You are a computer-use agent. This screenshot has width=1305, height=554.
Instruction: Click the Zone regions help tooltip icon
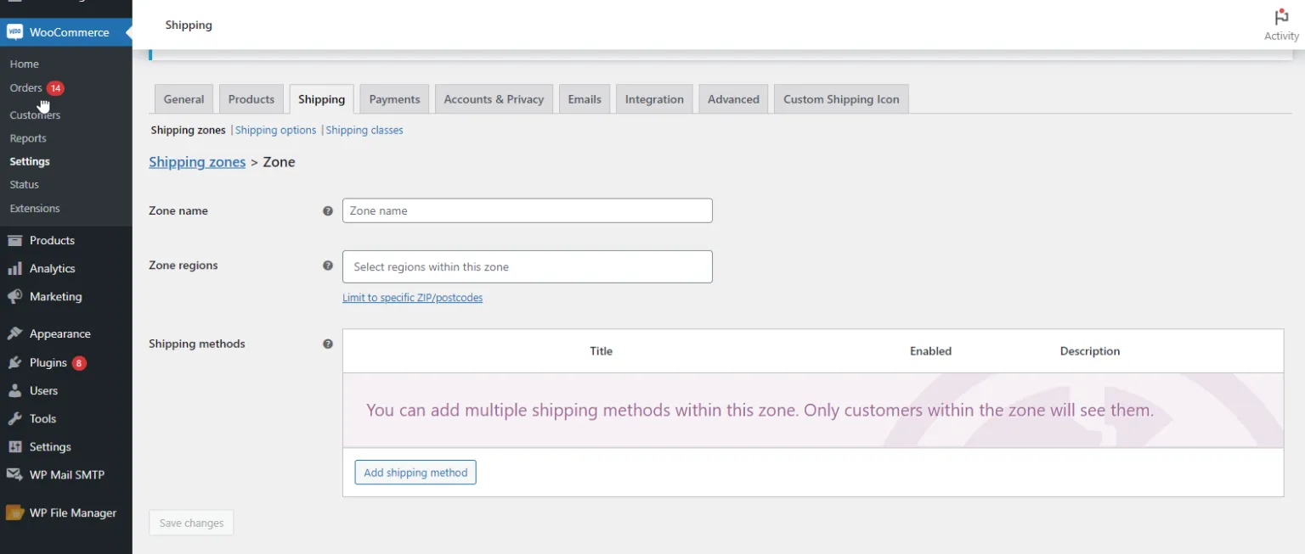tap(328, 266)
